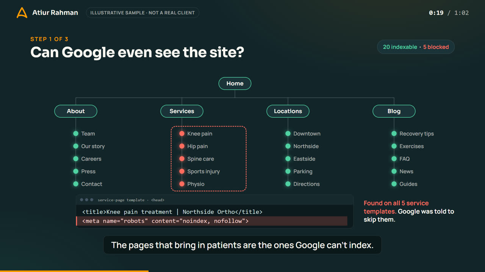This screenshot has height=272, width=485.
Task: Click the green dot beside Recovery tips
Action: click(x=394, y=134)
